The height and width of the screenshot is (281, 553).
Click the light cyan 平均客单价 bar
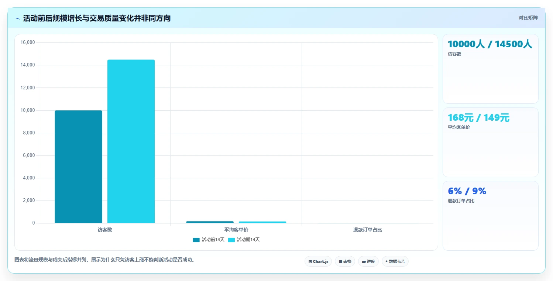coord(262,222)
